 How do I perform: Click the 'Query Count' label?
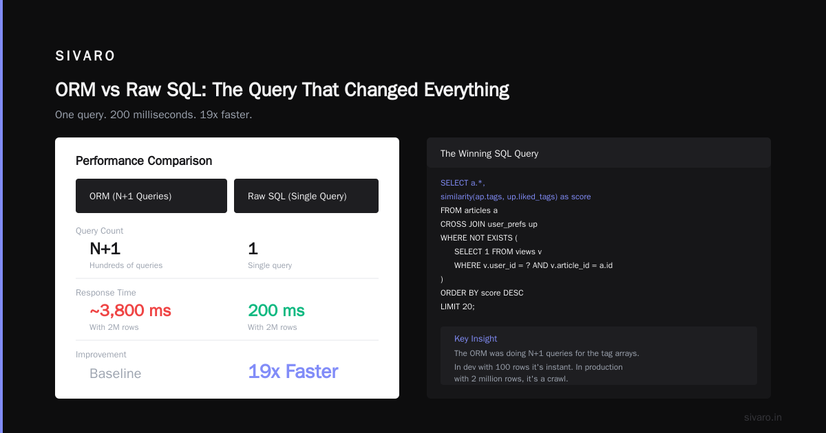(x=100, y=231)
